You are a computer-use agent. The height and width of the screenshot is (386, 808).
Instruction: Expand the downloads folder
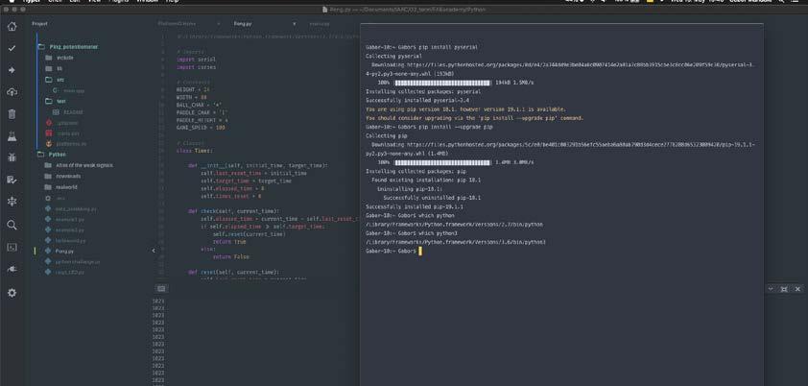(x=63, y=177)
